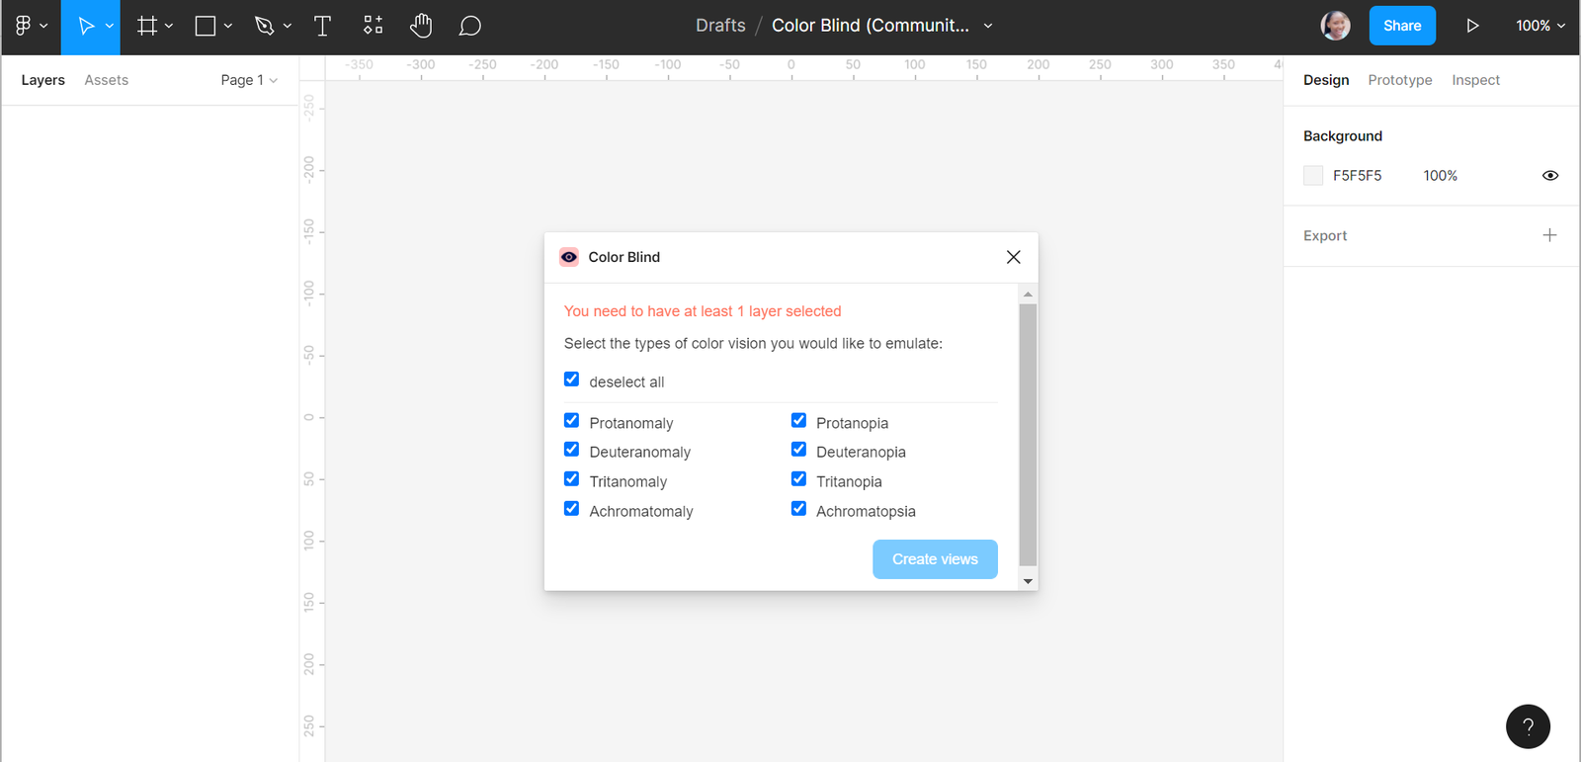The width and height of the screenshot is (1581, 762).
Task: Open the Resources tool
Action: pyautogui.click(x=373, y=26)
